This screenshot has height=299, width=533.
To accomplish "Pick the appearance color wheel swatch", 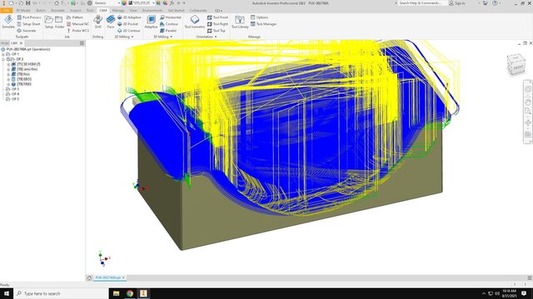I will point(124,3).
